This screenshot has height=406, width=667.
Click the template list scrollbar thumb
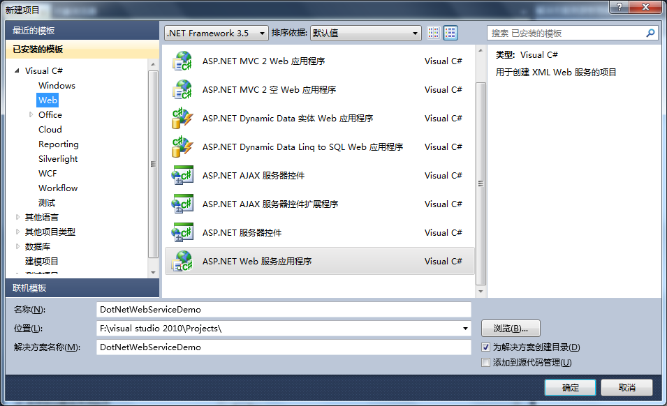481,184
